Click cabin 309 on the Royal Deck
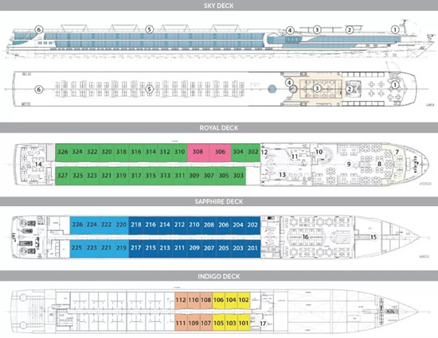 pos(194,176)
